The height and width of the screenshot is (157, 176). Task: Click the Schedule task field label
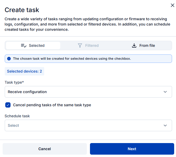[17, 116]
